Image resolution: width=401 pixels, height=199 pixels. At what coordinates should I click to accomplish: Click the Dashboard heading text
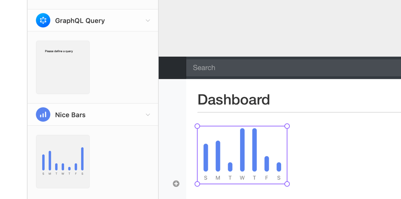[x=234, y=99]
